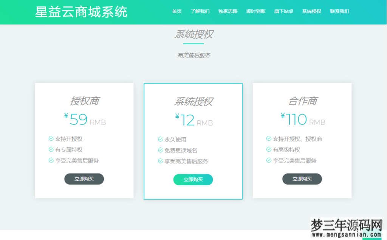387x240 pixels.
Task: Click the checkmark icon beside 有高级特权
Action: 269,150
